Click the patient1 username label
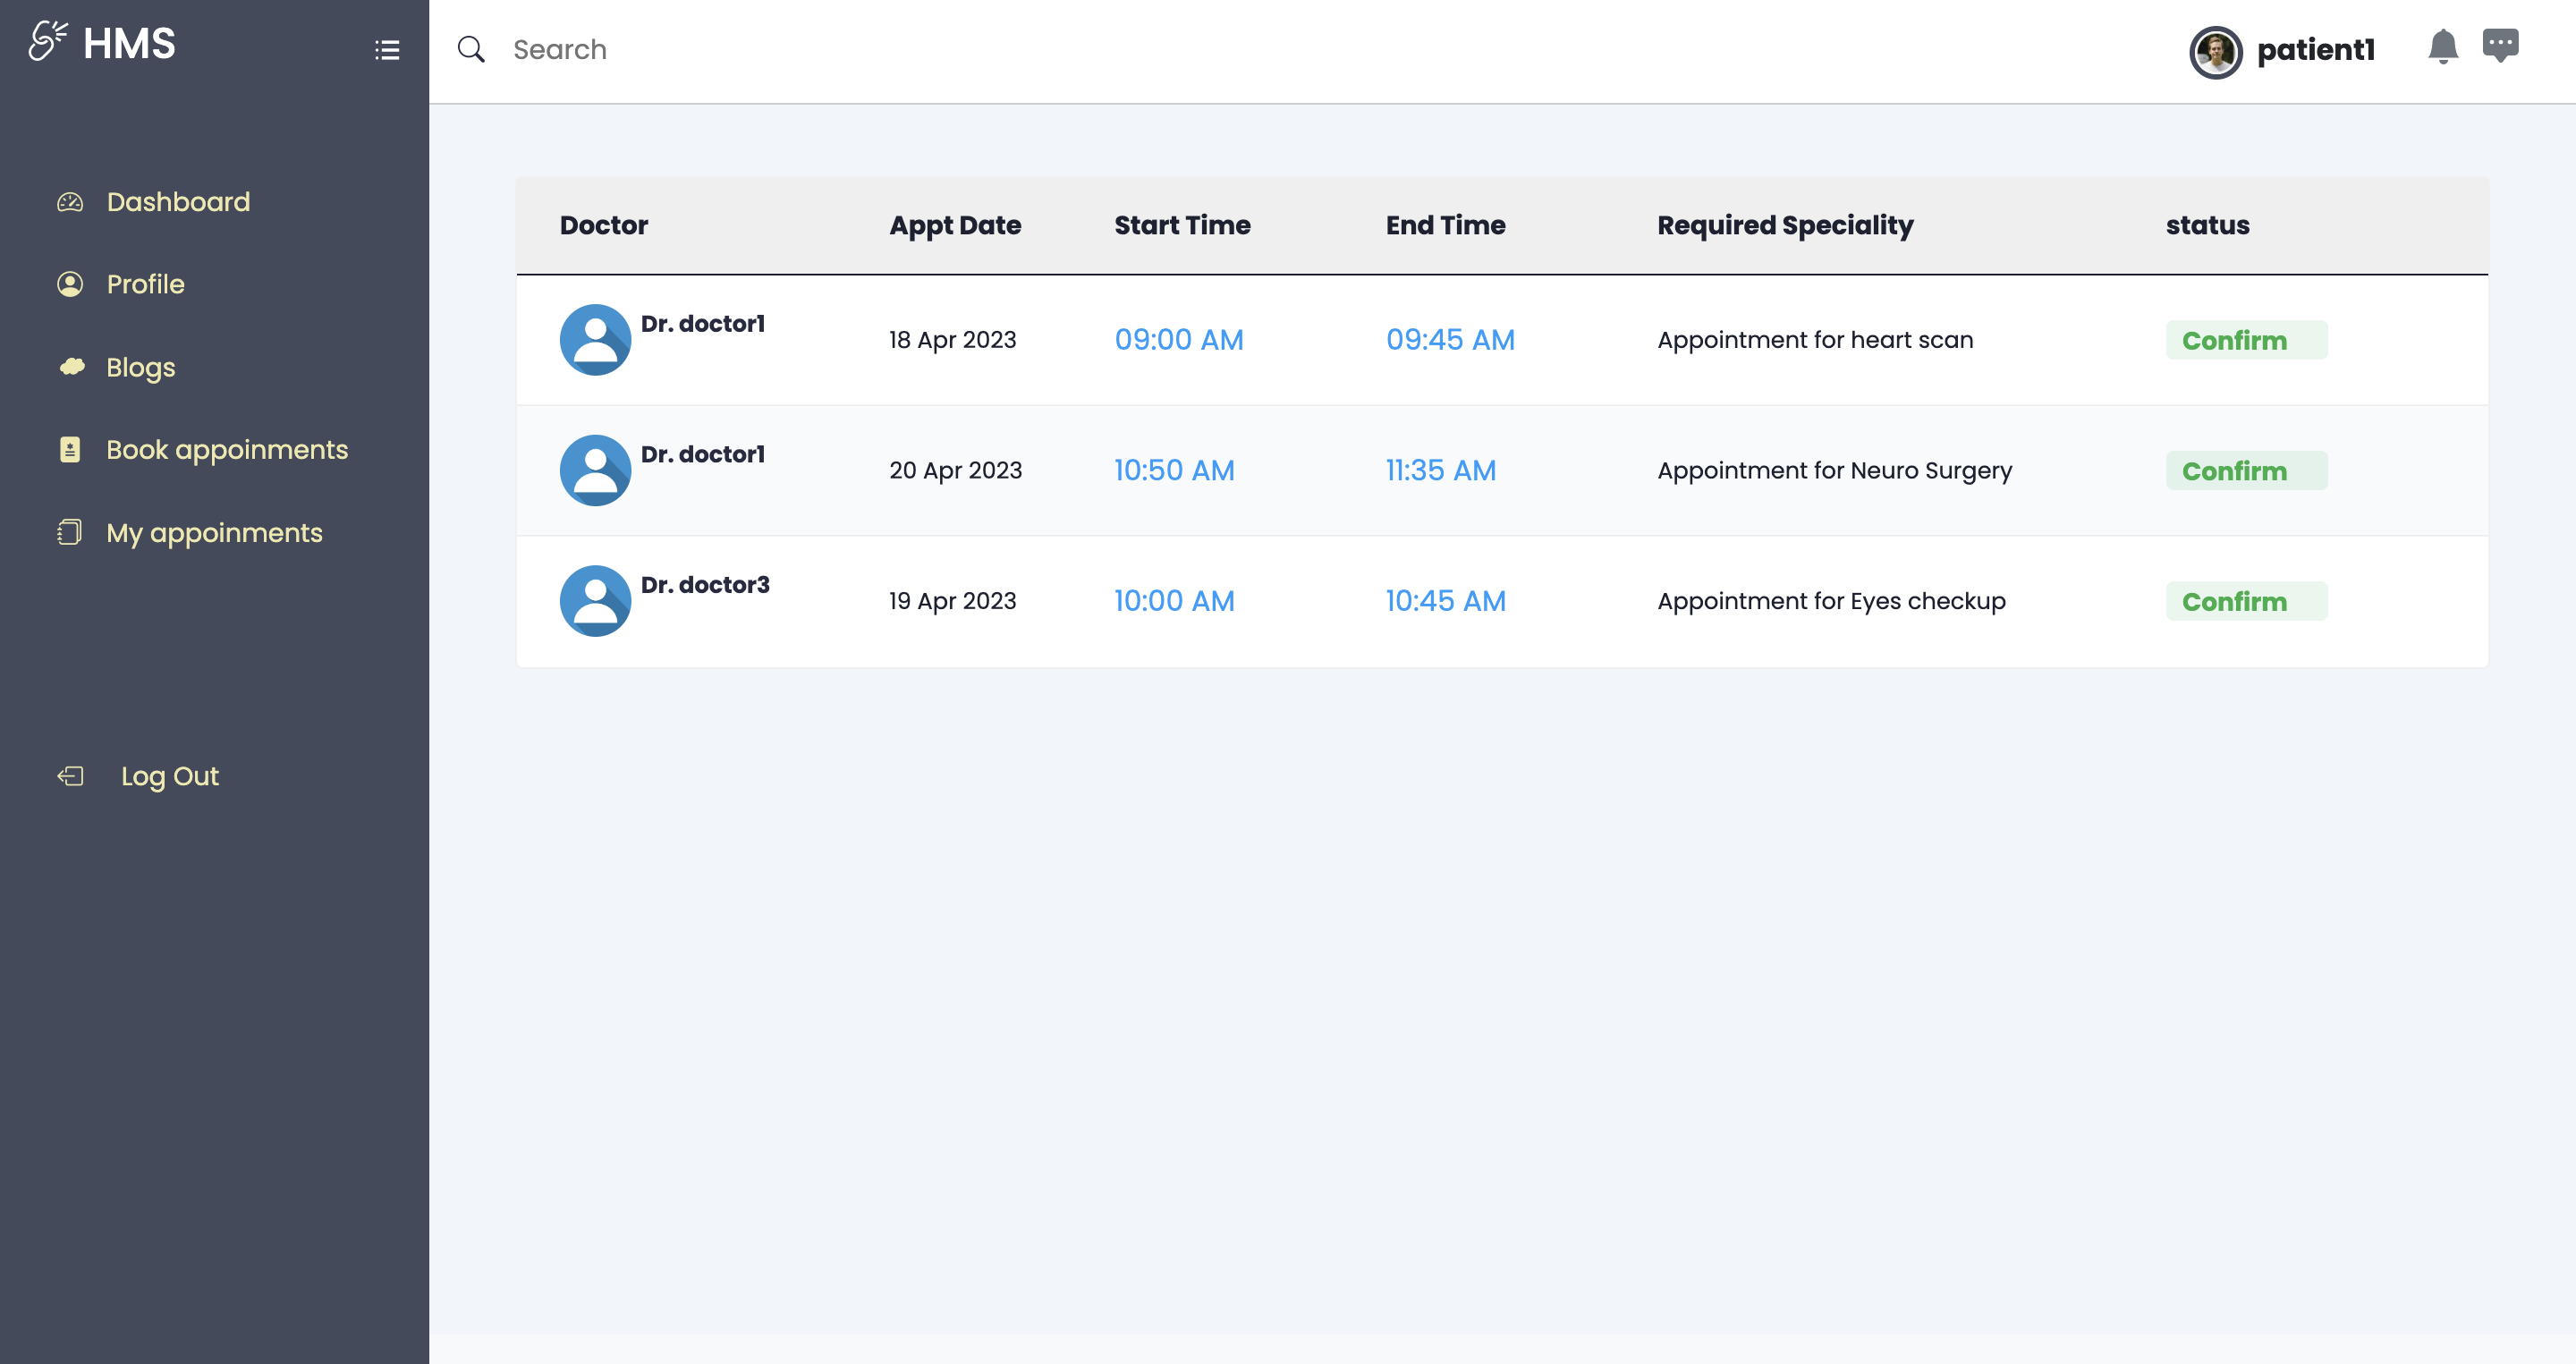This screenshot has width=2576, height=1364. pyautogui.click(x=2315, y=50)
